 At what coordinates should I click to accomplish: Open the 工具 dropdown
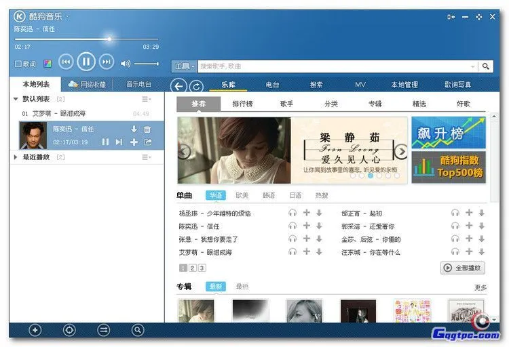(184, 66)
